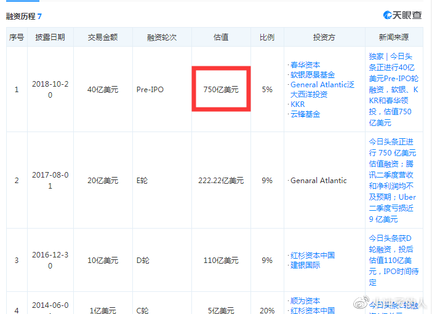The width and height of the screenshot is (432, 314).
Task: Click the 披露日期 column header
Action: tap(50, 37)
